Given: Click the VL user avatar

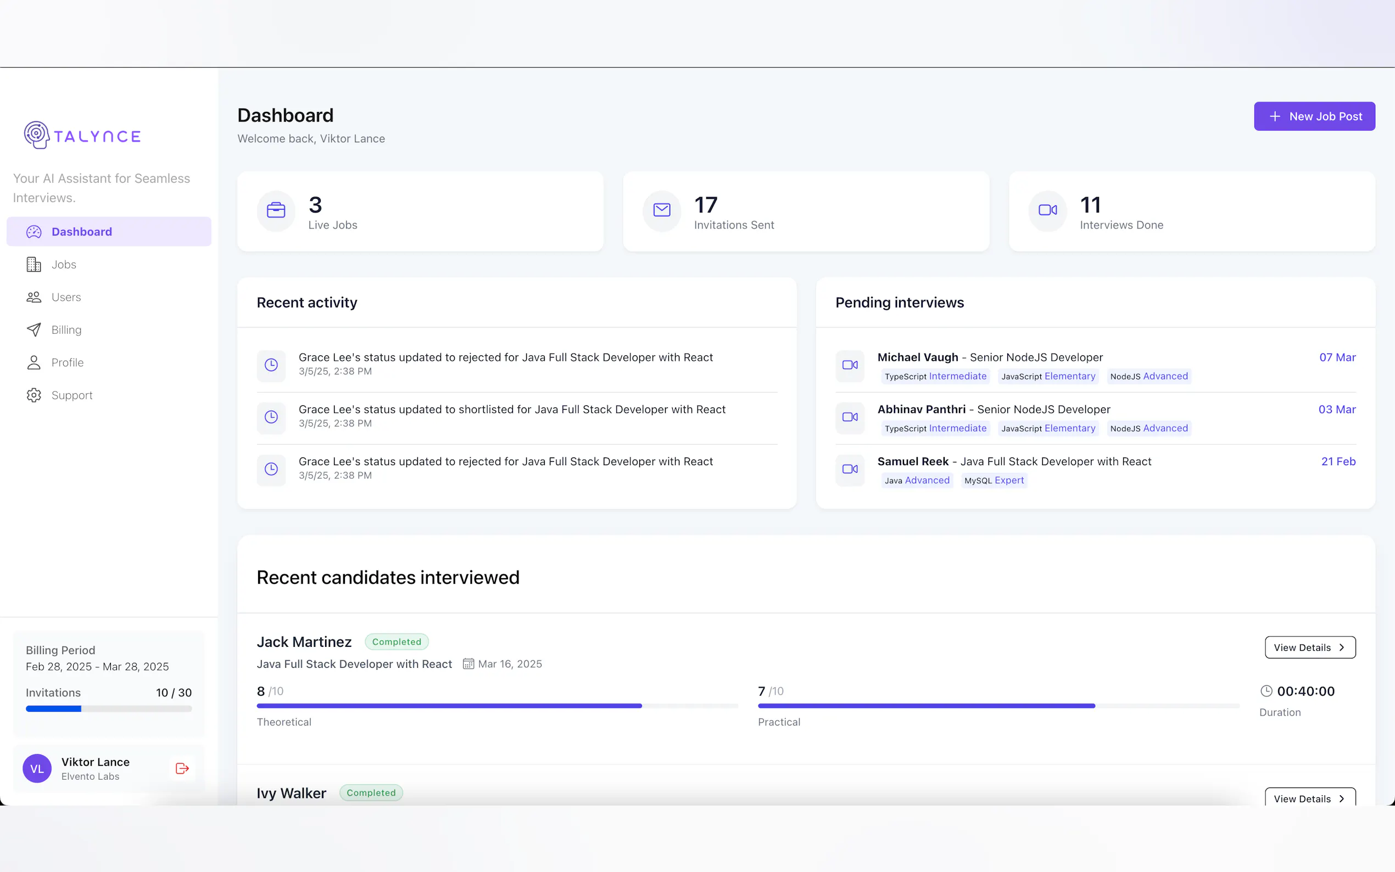Looking at the screenshot, I should (x=37, y=768).
